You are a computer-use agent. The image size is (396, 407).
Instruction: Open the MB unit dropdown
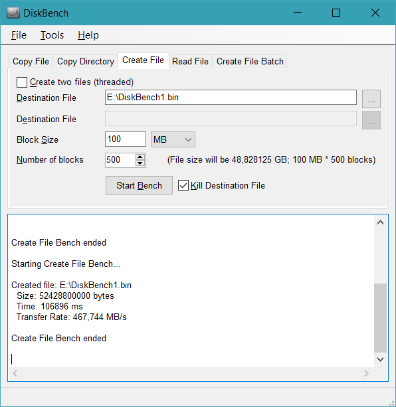click(173, 139)
